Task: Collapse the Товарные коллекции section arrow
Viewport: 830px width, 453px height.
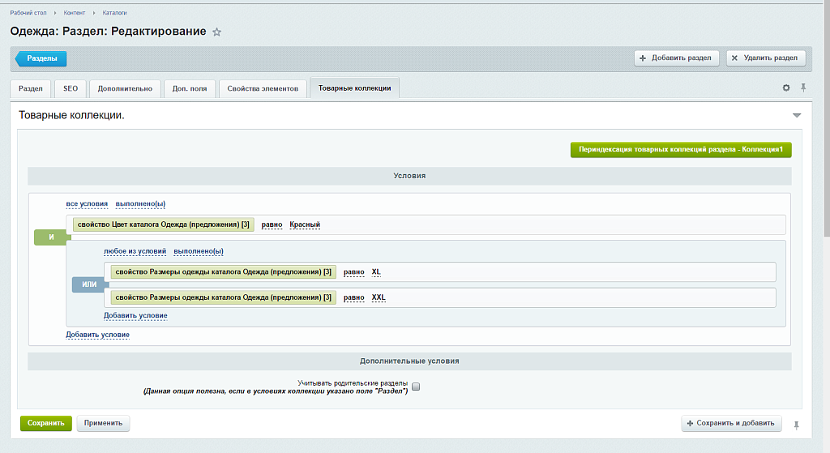Action: tap(796, 116)
